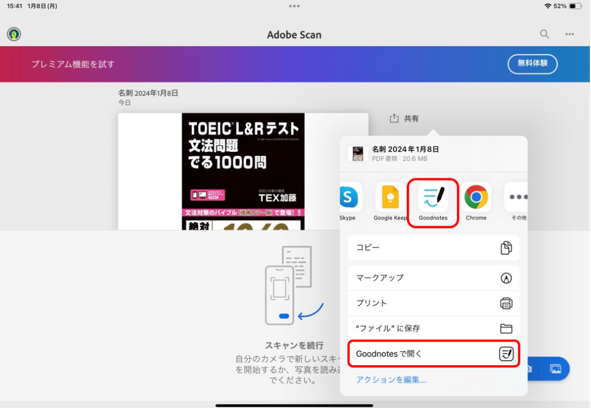
Task: Choose "ファイル"に保存 in the share sheet
Action: (433, 328)
